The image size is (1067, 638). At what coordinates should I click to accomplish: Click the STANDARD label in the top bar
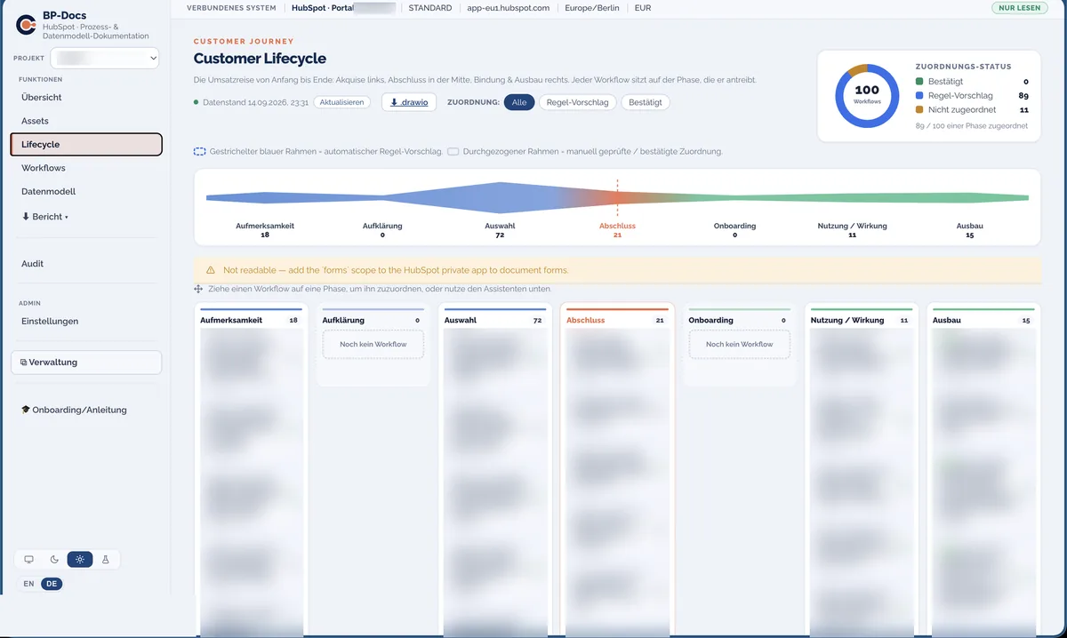click(430, 8)
